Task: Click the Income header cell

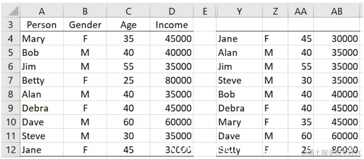Action: pos(172,25)
